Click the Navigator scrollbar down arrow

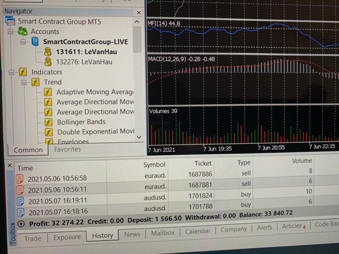139,137
